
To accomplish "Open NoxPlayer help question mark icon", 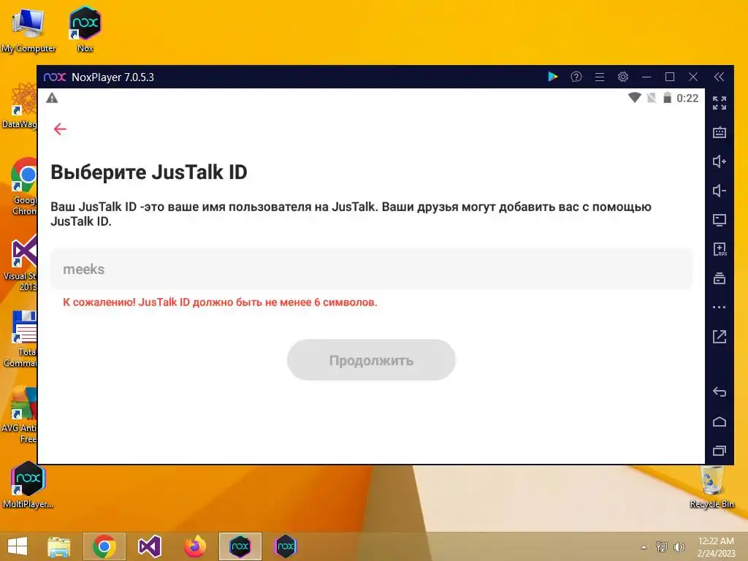I will coord(576,77).
